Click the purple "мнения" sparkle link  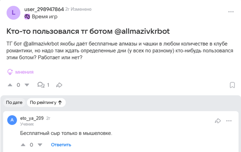(21, 72)
